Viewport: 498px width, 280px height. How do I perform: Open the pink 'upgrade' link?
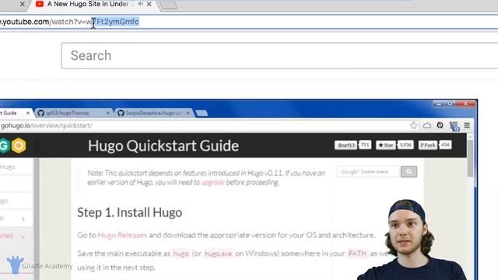click(x=212, y=183)
